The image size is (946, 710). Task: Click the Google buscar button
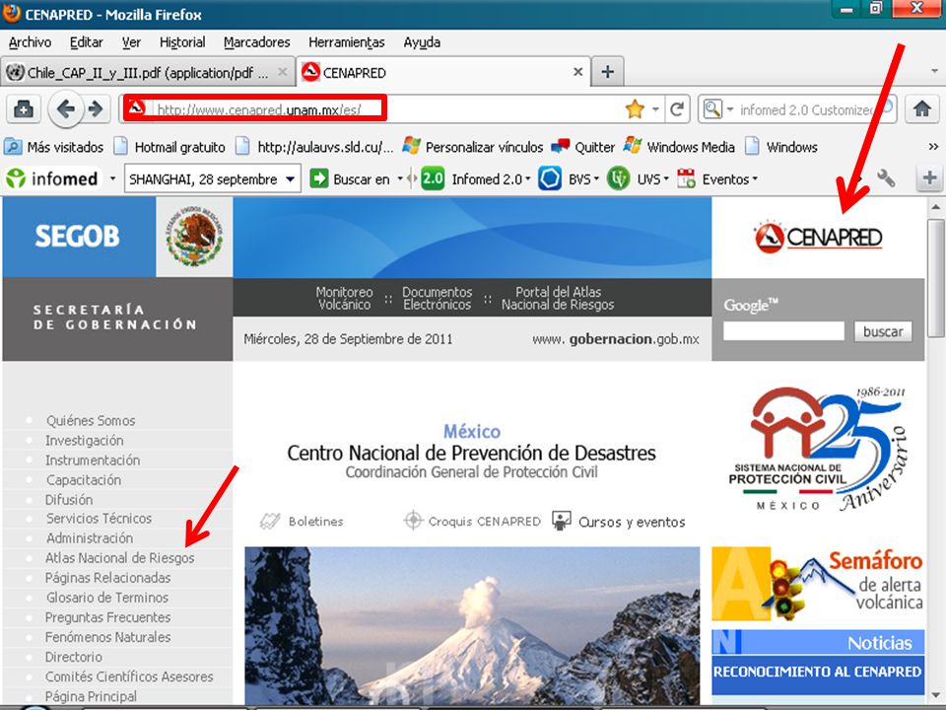coord(883,331)
